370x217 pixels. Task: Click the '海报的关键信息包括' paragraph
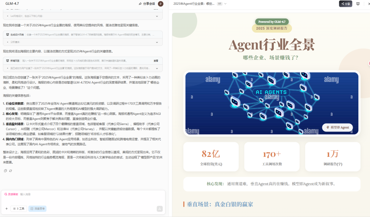pos(17,96)
